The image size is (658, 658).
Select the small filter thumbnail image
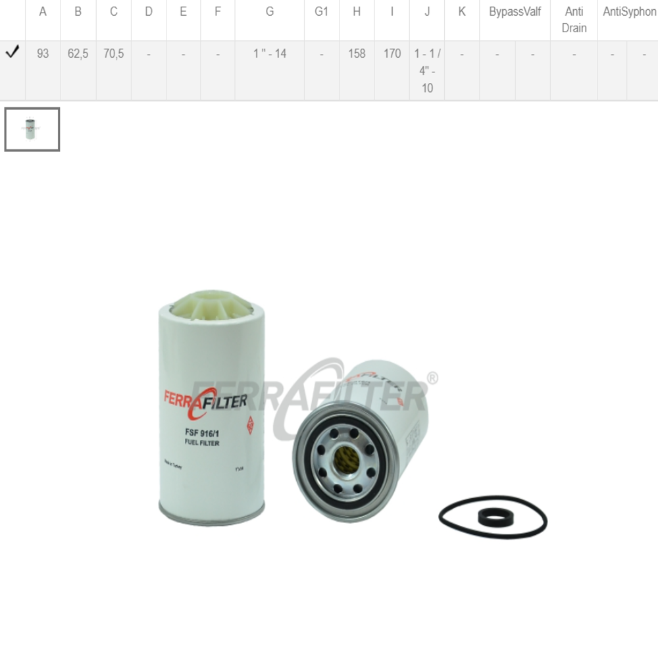tap(32, 129)
